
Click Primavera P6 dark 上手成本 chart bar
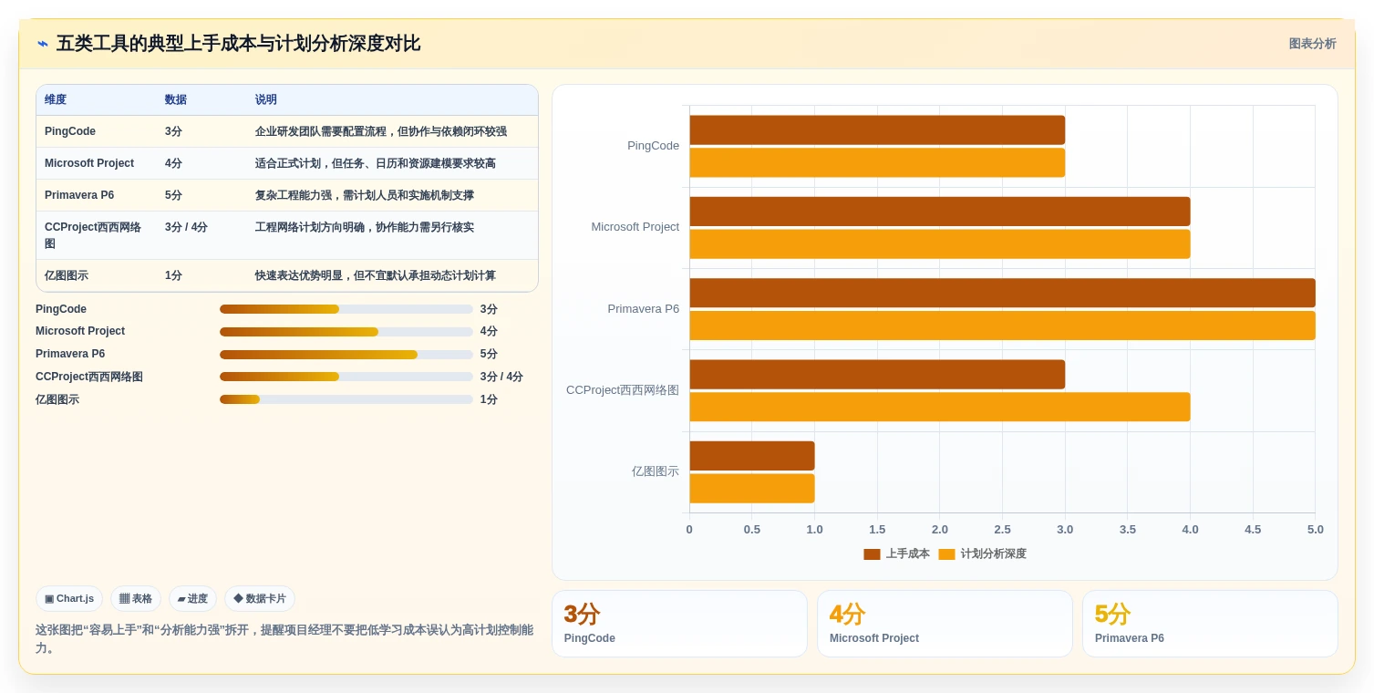pyautogui.click(x=1002, y=293)
